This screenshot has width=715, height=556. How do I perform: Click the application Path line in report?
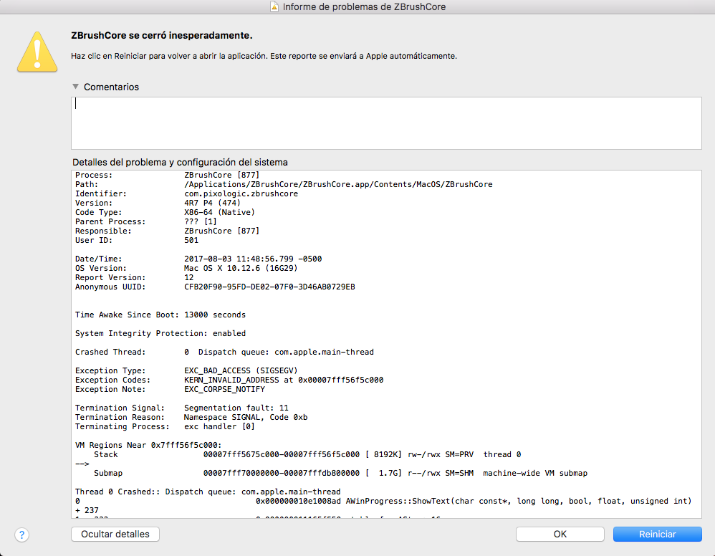(337, 185)
